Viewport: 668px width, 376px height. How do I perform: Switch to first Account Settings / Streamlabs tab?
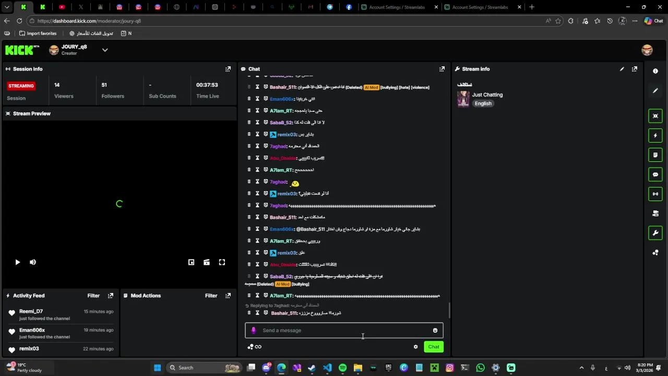click(400, 7)
